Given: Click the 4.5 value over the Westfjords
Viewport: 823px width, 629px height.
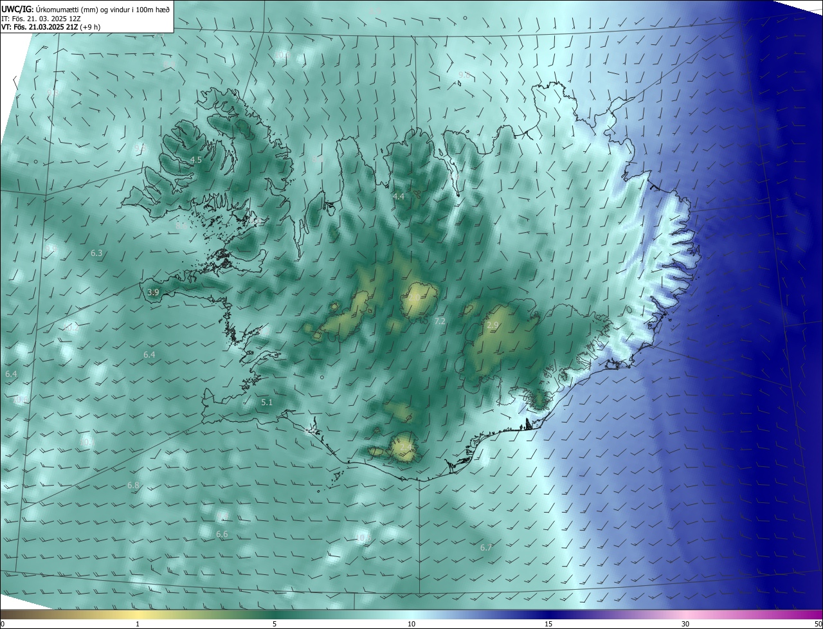Looking at the screenshot, I should pos(196,160).
